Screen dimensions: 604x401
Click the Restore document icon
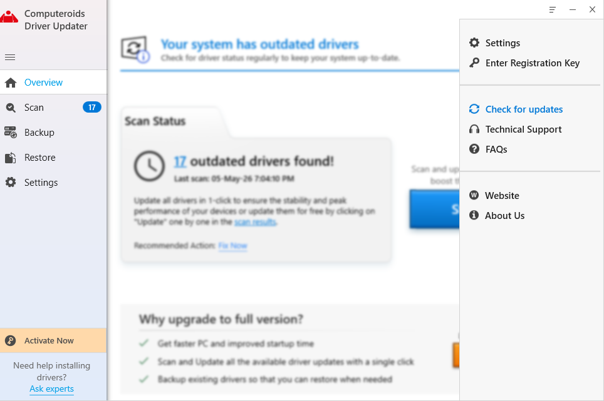coord(11,158)
